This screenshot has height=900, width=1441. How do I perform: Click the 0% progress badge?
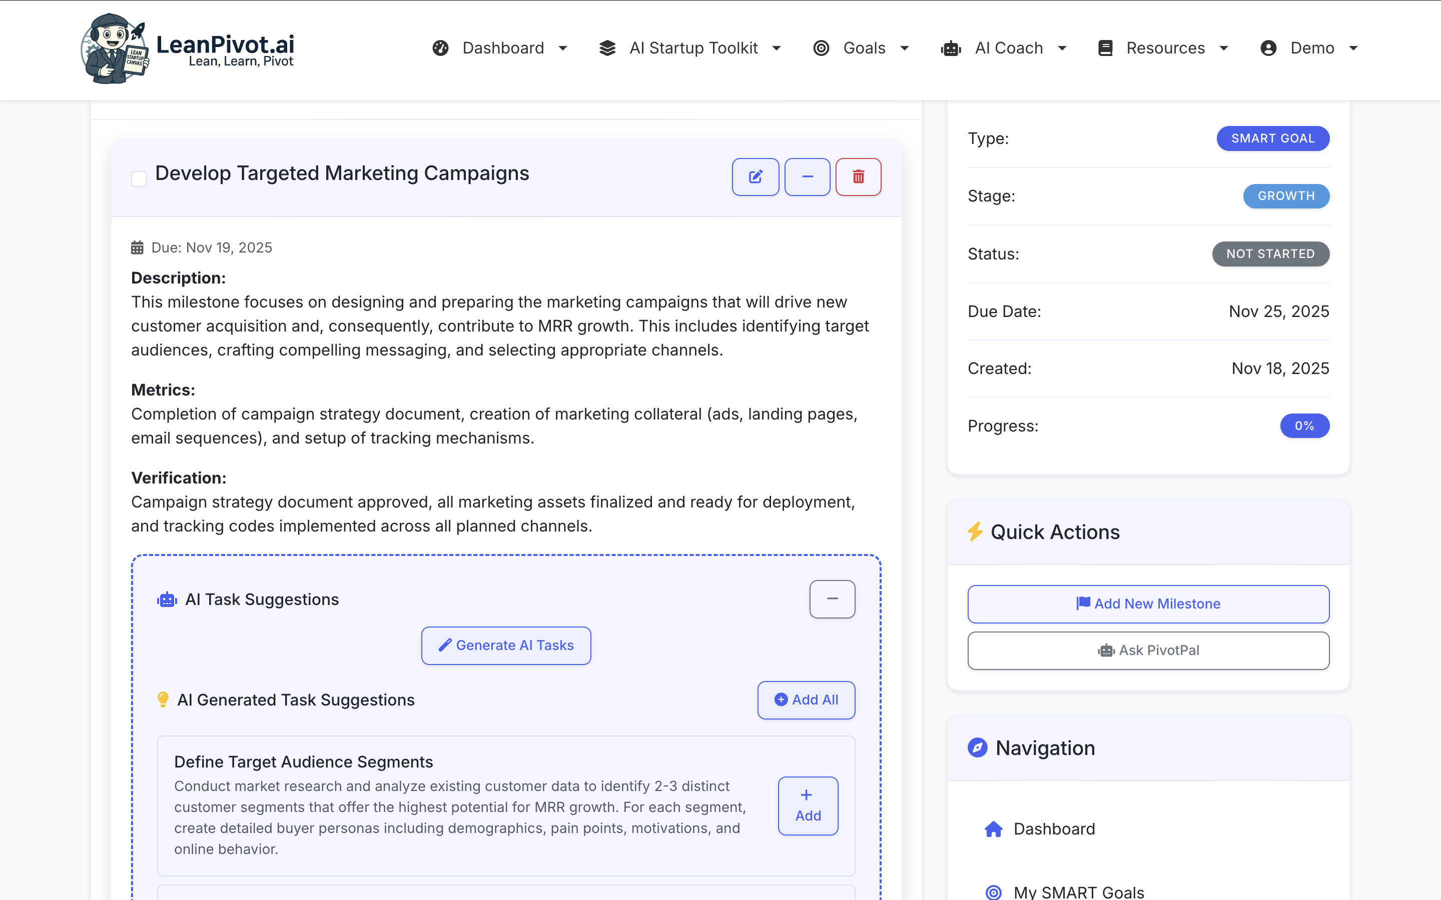(1304, 425)
